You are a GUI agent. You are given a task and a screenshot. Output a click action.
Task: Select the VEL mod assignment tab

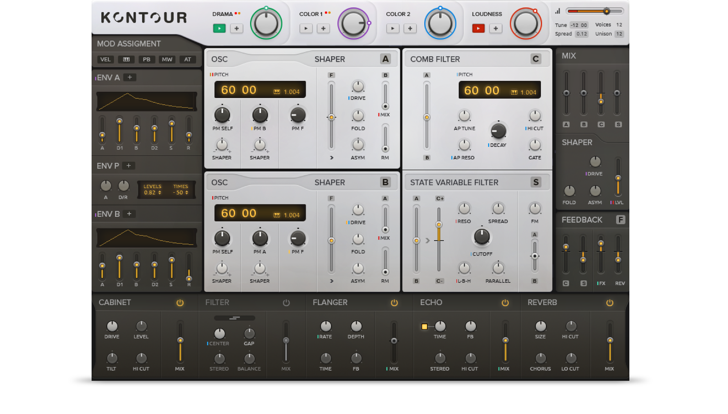click(x=105, y=59)
